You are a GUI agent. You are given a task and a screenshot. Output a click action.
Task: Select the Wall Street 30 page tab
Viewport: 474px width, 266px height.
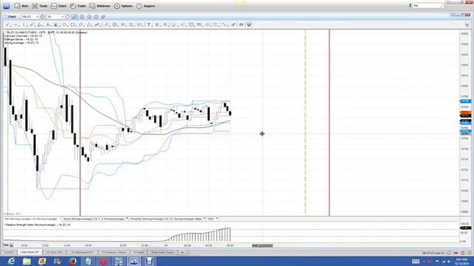point(30,252)
